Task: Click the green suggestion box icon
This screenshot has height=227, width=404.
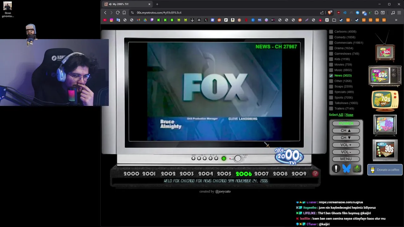Action: coord(357,169)
